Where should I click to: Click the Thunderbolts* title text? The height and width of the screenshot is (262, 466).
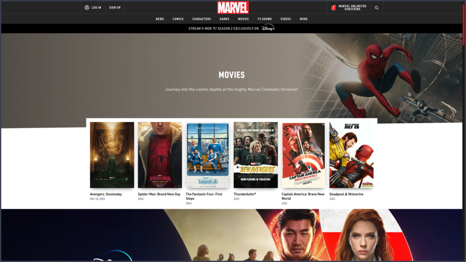coord(245,194)
